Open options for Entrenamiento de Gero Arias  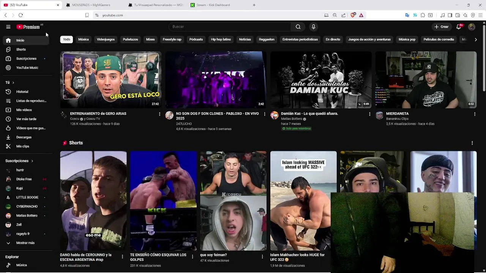click(159, 114)
